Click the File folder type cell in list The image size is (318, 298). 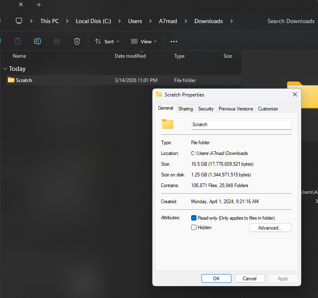coord(185,80)
